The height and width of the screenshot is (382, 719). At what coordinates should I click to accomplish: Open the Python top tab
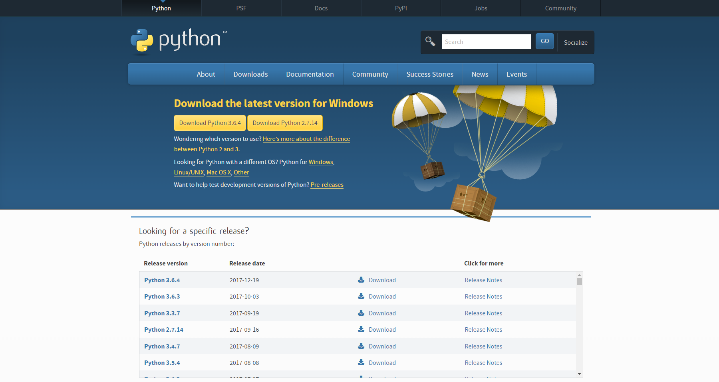[161, 8]
